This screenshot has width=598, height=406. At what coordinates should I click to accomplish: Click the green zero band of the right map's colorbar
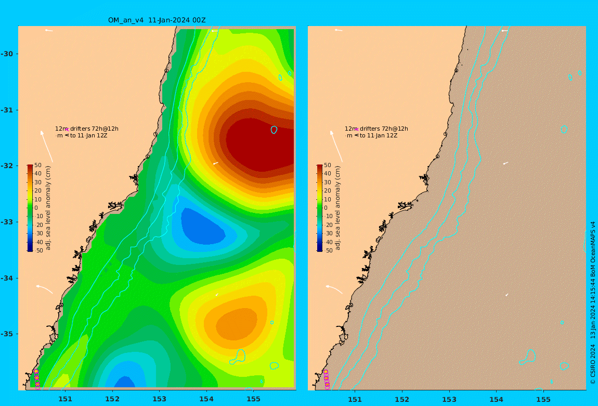point(320,208)
